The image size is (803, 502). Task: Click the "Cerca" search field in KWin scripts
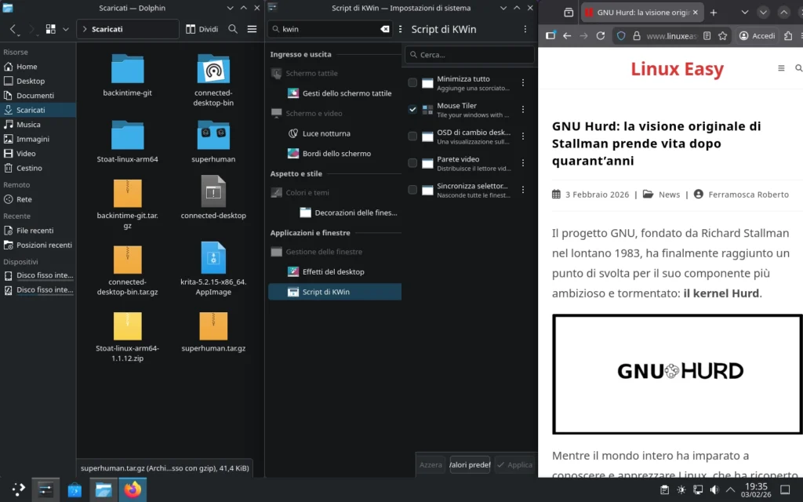point(469,55)
